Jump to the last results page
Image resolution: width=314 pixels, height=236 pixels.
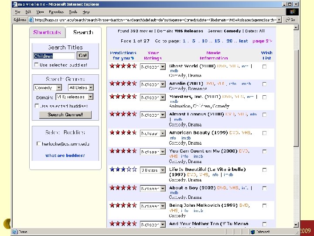(243, 41)
